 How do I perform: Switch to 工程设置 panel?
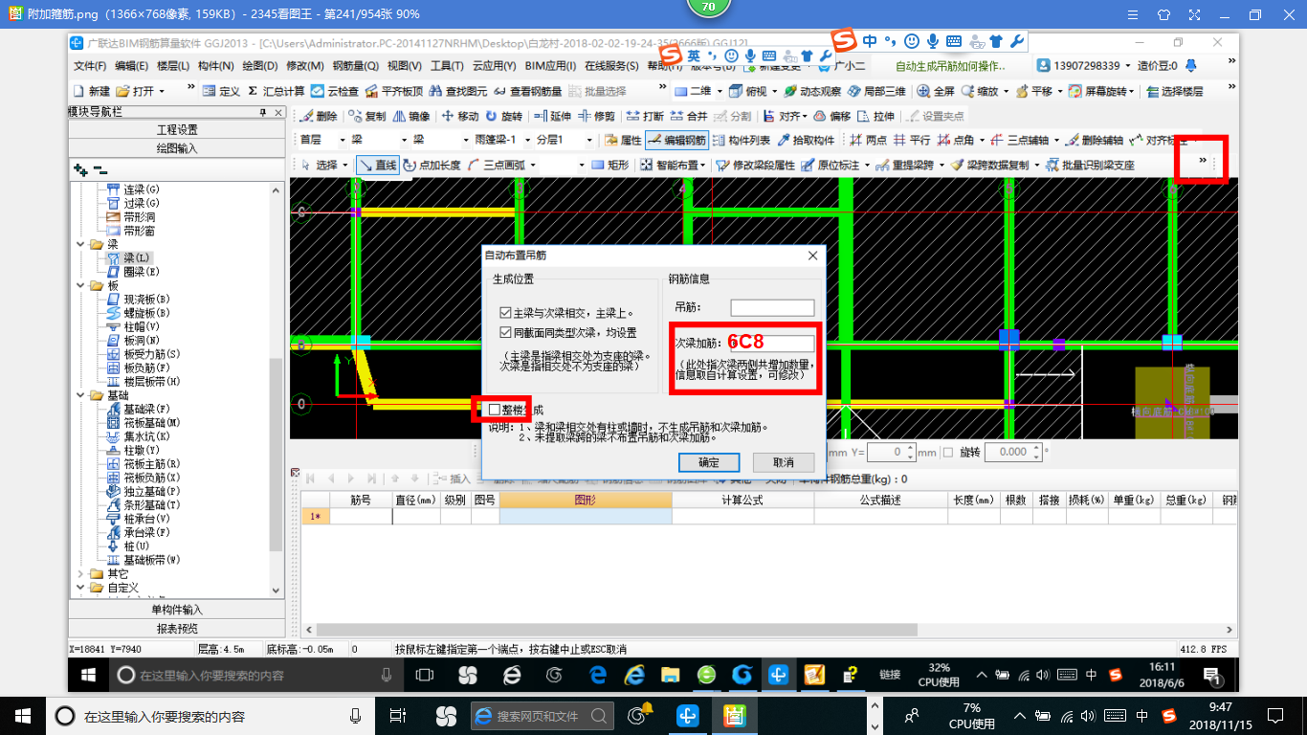(x=177, y=130)
